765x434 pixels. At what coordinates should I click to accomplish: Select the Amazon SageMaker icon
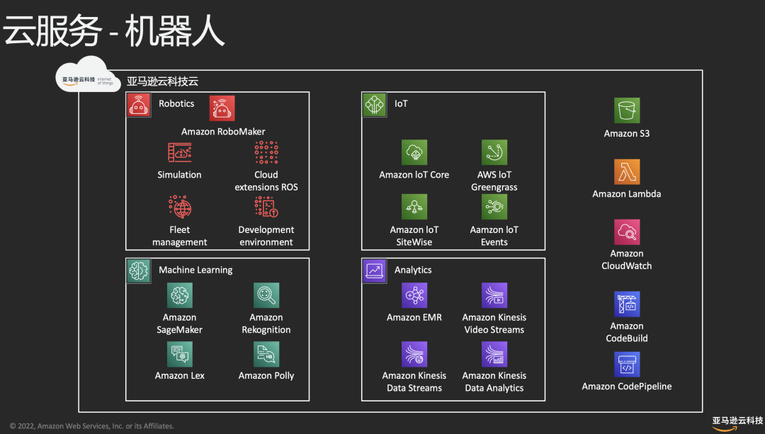tap(179, 295)
